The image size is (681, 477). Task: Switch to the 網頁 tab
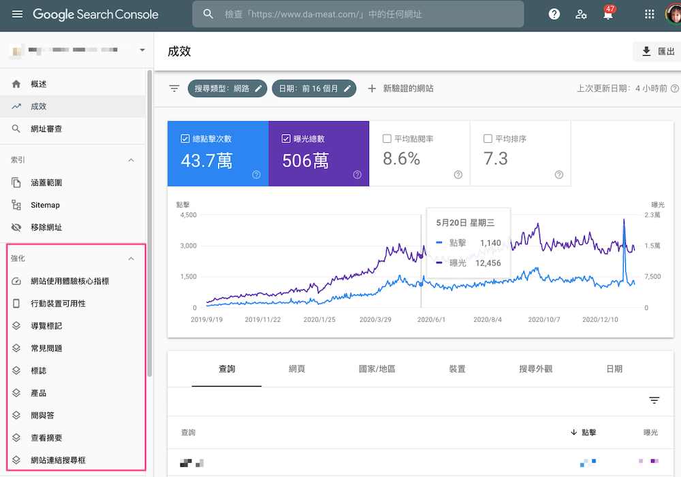pyautogui.click(x=297, y=369)
